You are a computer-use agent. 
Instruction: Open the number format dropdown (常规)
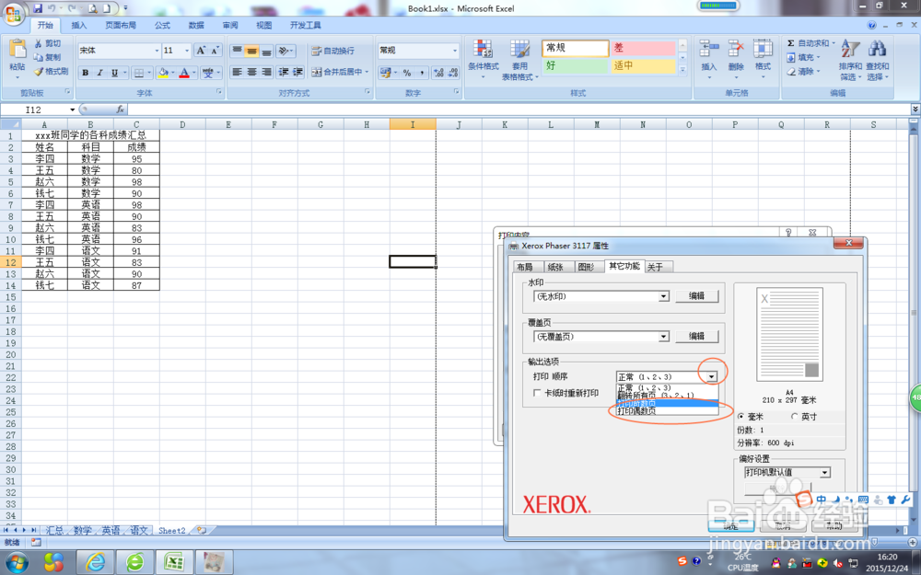tap(455, 51)
